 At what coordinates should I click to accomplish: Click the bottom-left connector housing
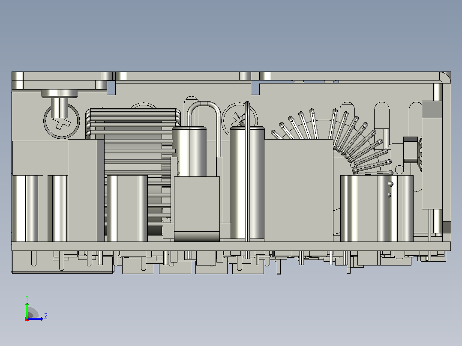63,262
